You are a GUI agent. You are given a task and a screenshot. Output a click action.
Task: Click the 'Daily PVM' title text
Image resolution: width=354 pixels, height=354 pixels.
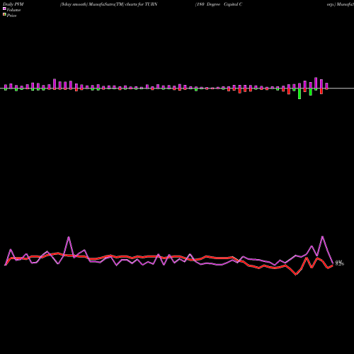point(13,4)
